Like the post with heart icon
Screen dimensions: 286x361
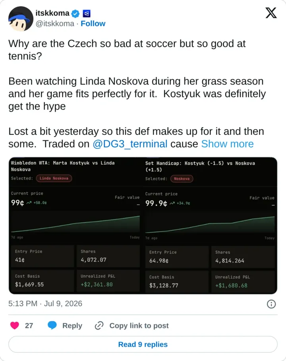click(x=15, y=326)
